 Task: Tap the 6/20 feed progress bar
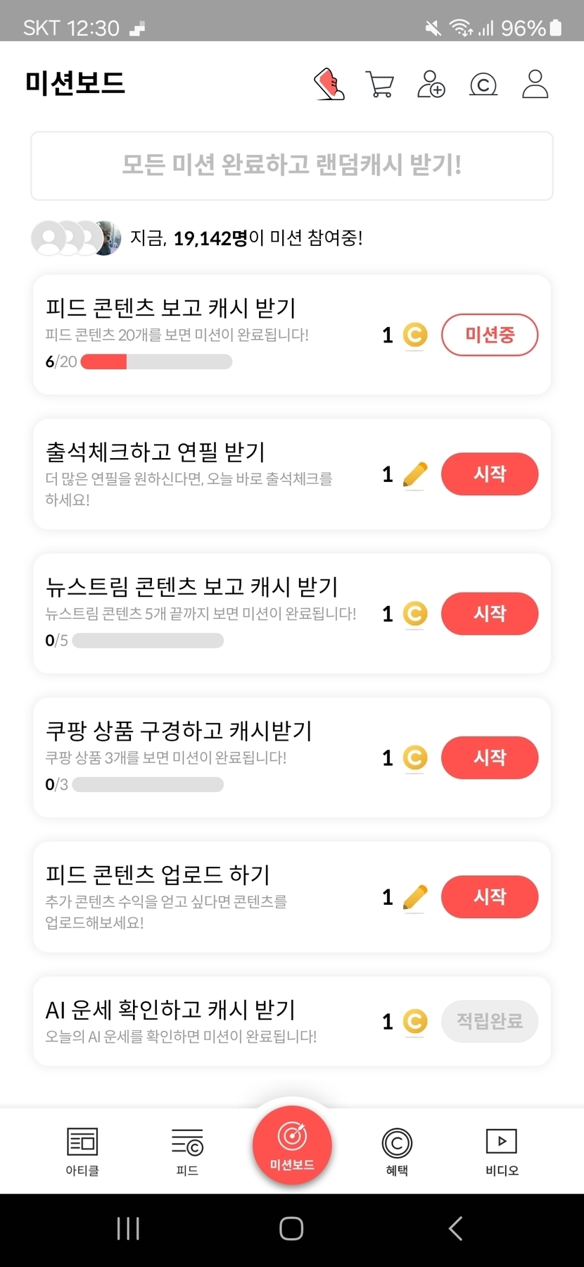pyautogui.click(x=156, y=362)
